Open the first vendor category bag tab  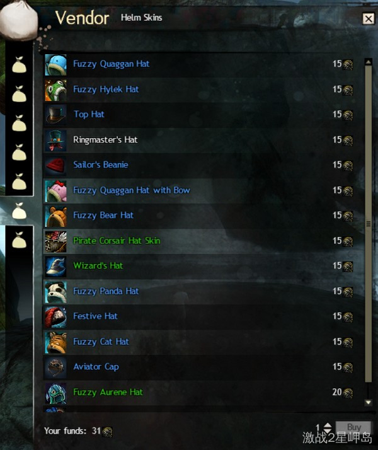click(20, 64)
